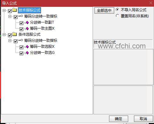
Task: Confirm import with the 确定 button
Action: (x=118, y=119)
